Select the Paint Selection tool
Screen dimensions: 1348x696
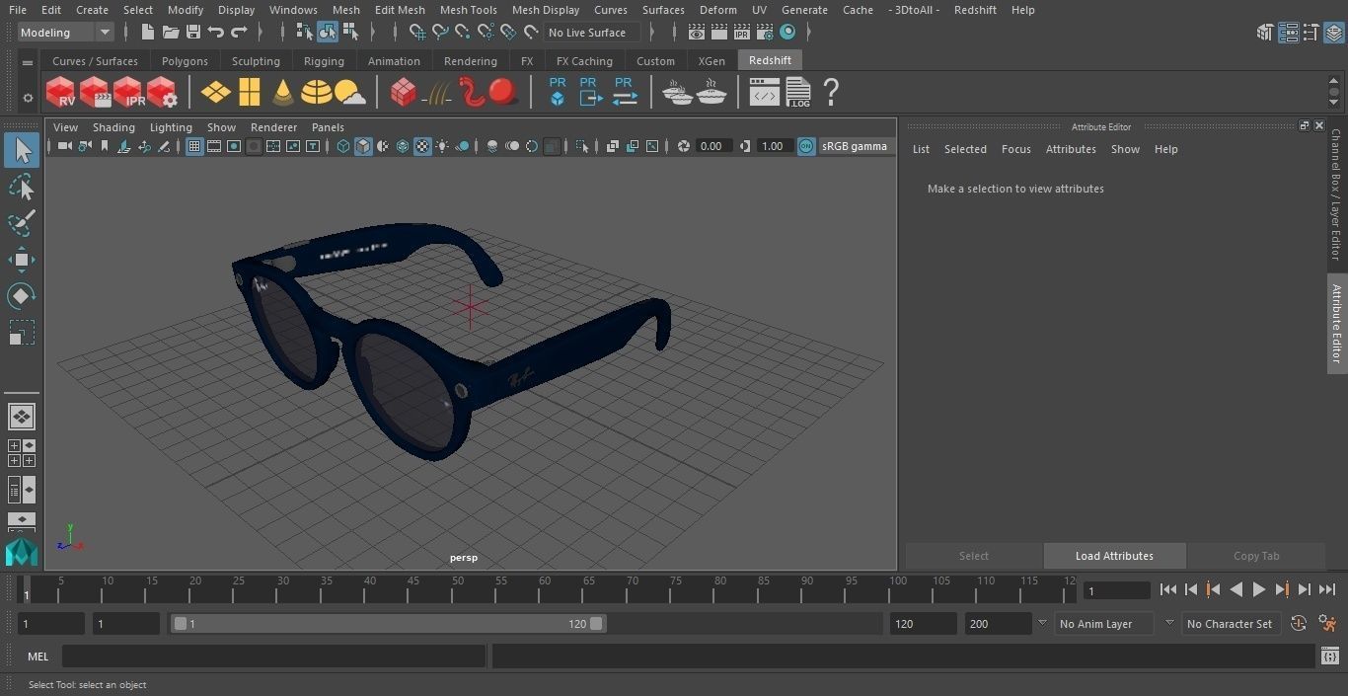click(22, 223)
